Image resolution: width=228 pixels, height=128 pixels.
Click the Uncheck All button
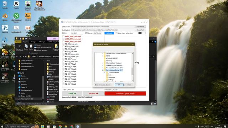(x=93, y=94)
